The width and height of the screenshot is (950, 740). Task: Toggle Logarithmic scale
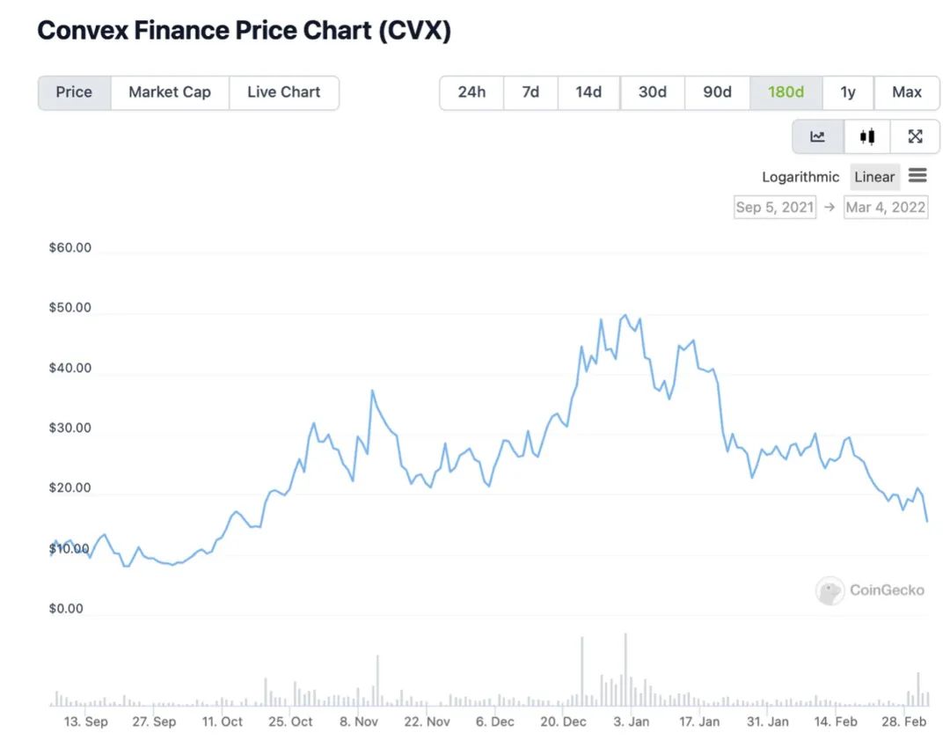[800, 177]
